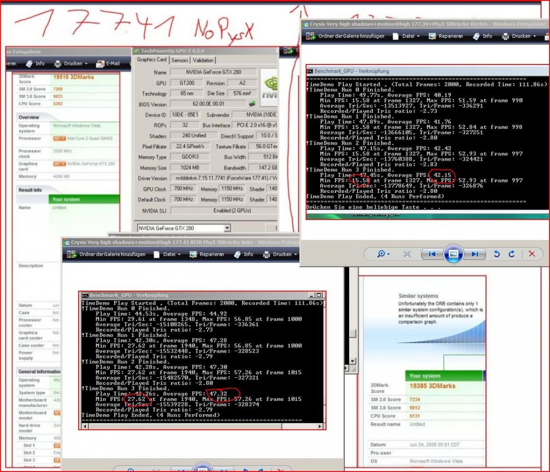The image size is (550, 472).
Task: Click the Average FPS value 40.19 in the console
Action: coord(442,95)
